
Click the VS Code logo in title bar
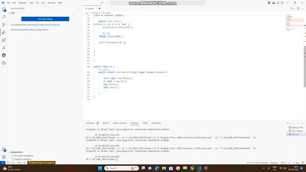(x=3, y=3)
